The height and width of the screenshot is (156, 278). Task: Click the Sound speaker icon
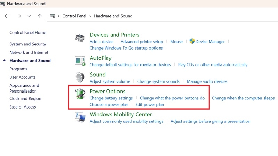click(80, 77)
